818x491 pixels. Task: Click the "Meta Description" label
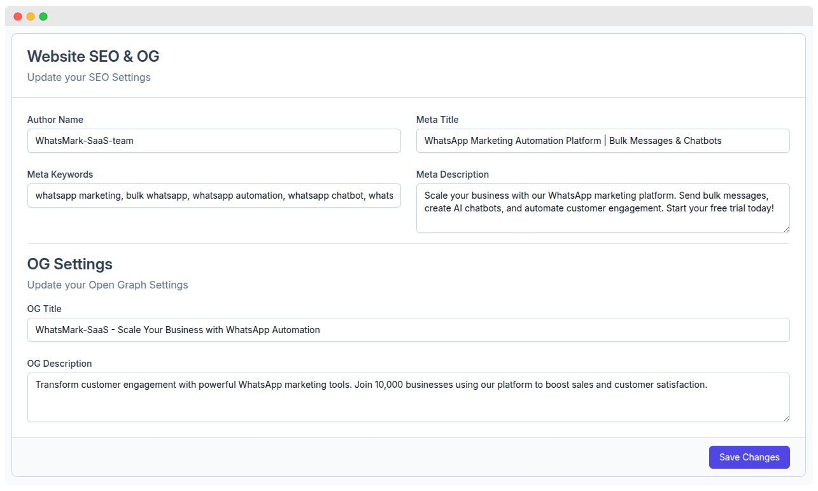tap(453, 174)
